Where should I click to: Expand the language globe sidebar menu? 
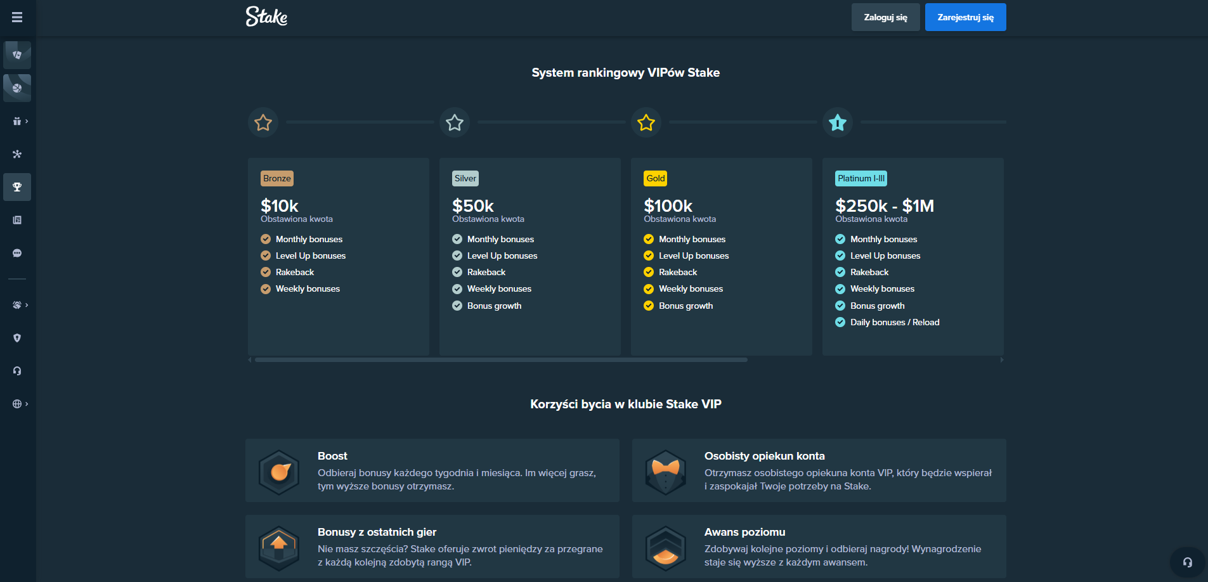click(x=20, y=404)
